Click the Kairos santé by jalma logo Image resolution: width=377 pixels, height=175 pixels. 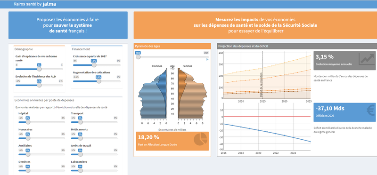click(35, 4)
